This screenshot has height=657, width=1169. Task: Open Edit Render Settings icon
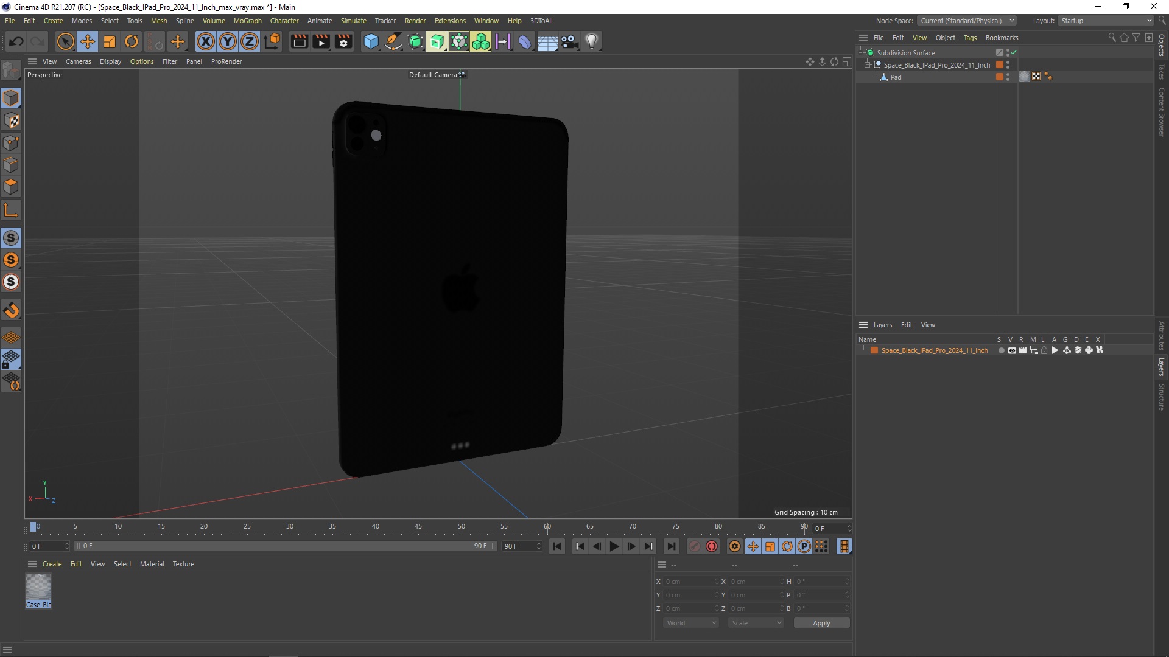point(344,41)
